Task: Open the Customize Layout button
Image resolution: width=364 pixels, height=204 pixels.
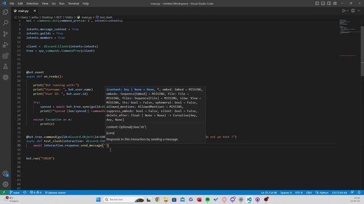Action: 335,3
